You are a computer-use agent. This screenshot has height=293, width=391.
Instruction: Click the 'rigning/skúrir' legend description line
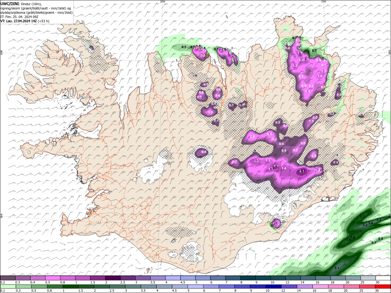tap(36, 8)
